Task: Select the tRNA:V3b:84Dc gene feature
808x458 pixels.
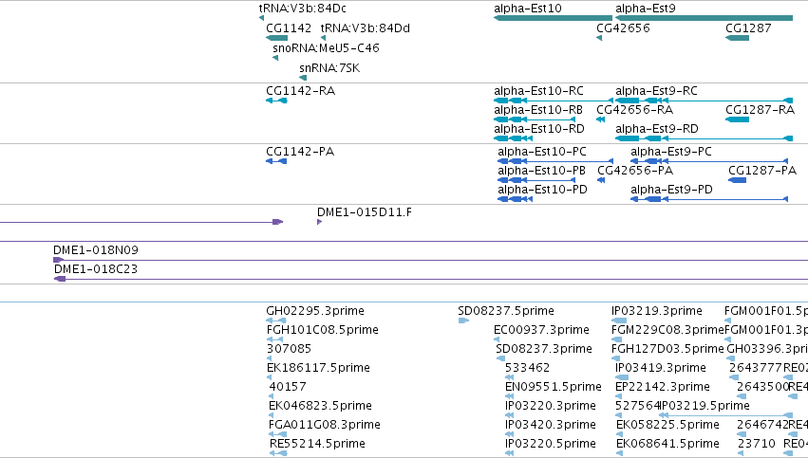Action: pos(261,18)
